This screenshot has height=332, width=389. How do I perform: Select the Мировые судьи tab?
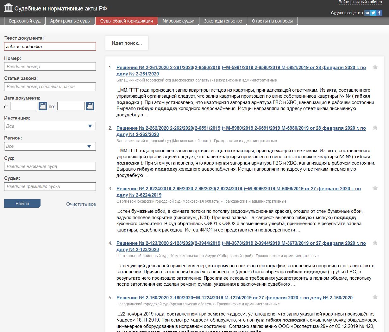pos(179,21)
